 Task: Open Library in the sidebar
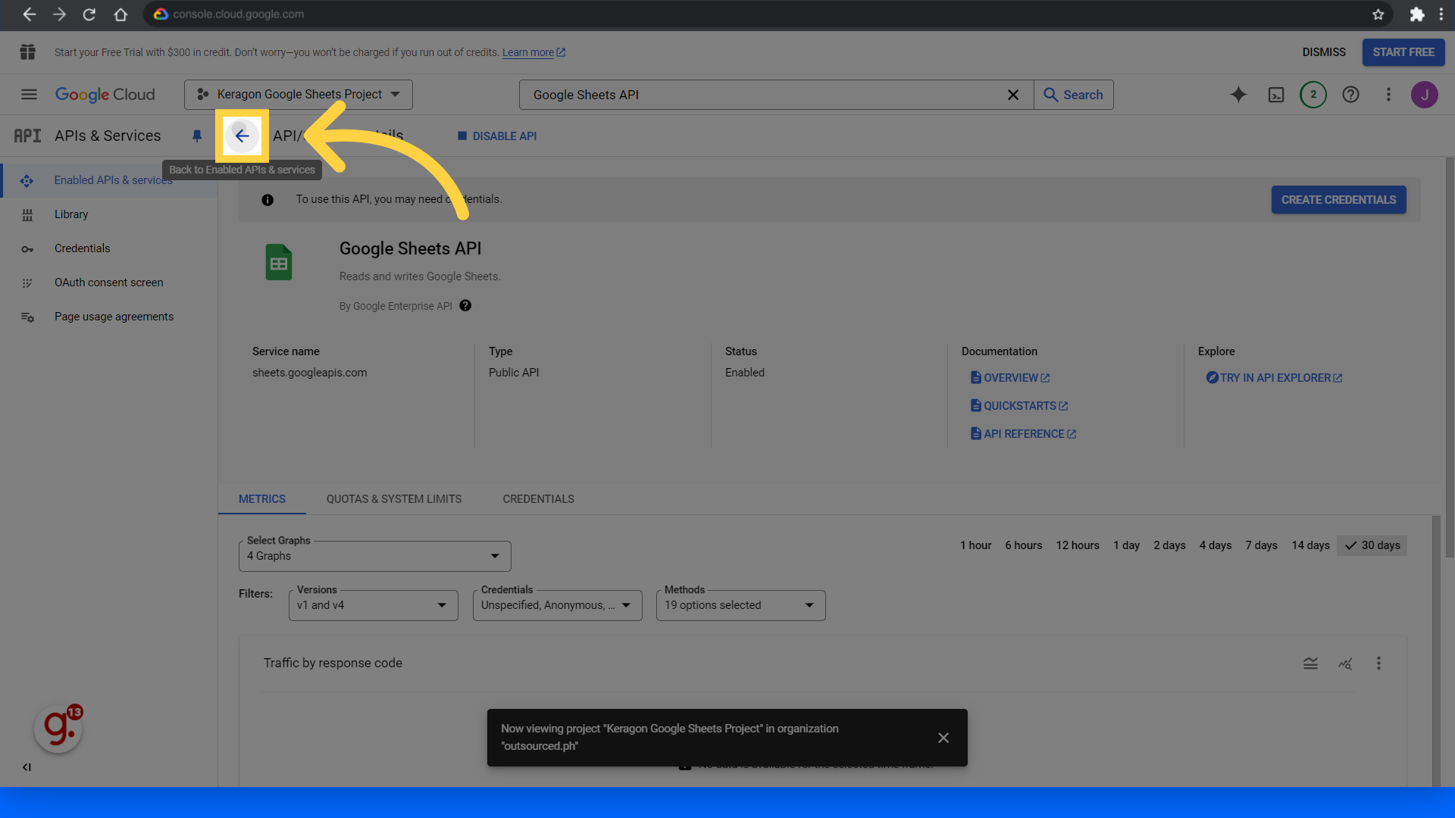110,214
